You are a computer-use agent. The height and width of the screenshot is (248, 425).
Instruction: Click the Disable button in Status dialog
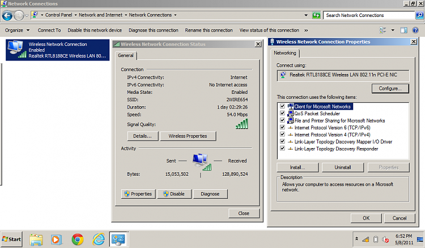click(x=174, y=194)
